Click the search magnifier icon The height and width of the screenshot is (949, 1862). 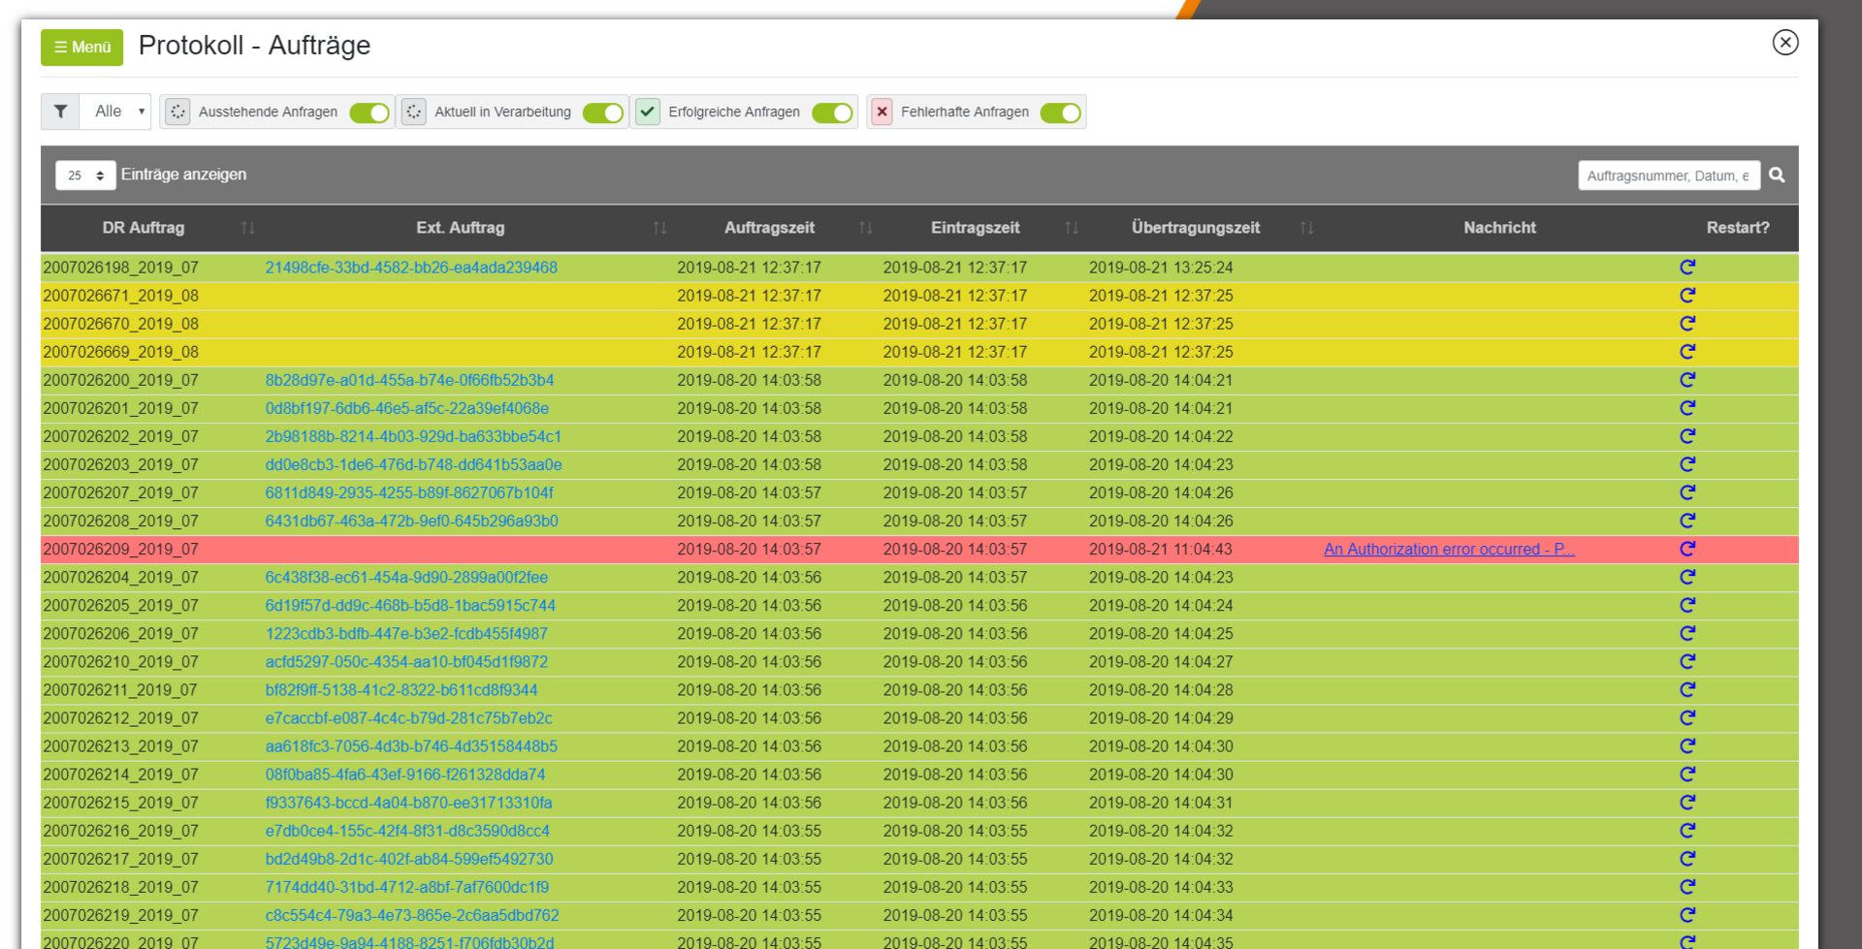tap(1777, 175)
